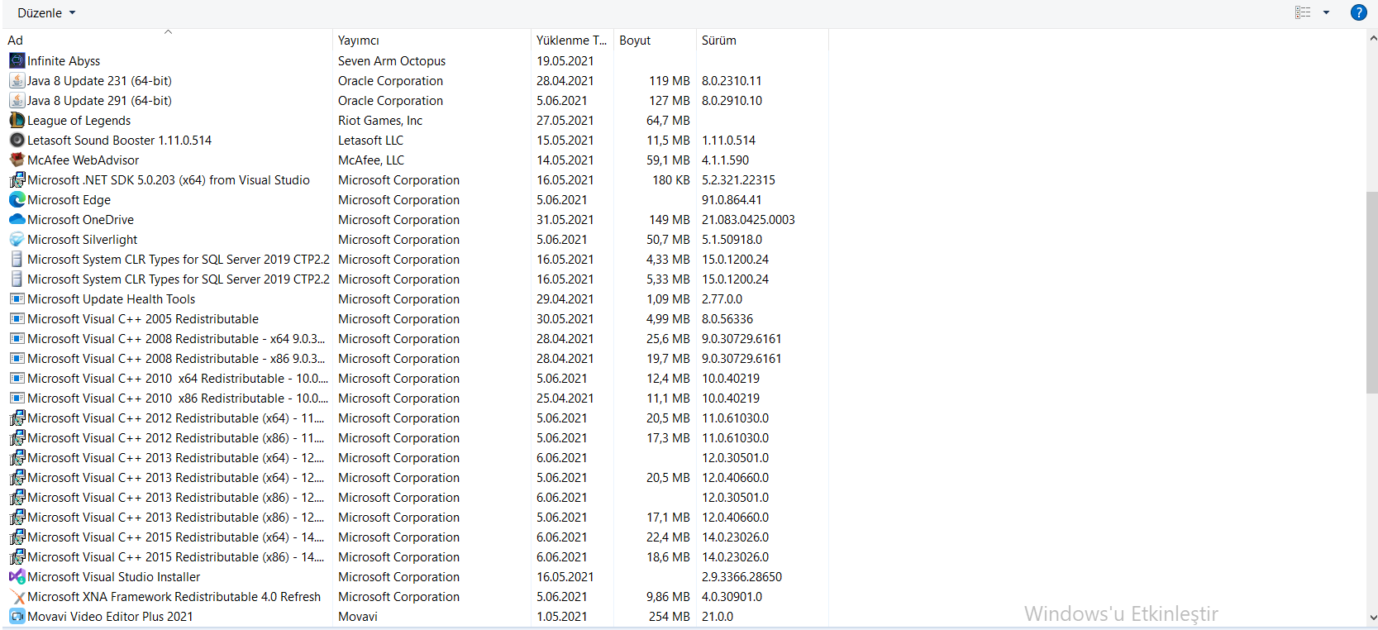Select the Movavi publisher column cell

[358, 616]
